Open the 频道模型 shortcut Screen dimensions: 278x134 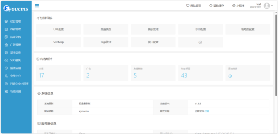click(106, 30)
